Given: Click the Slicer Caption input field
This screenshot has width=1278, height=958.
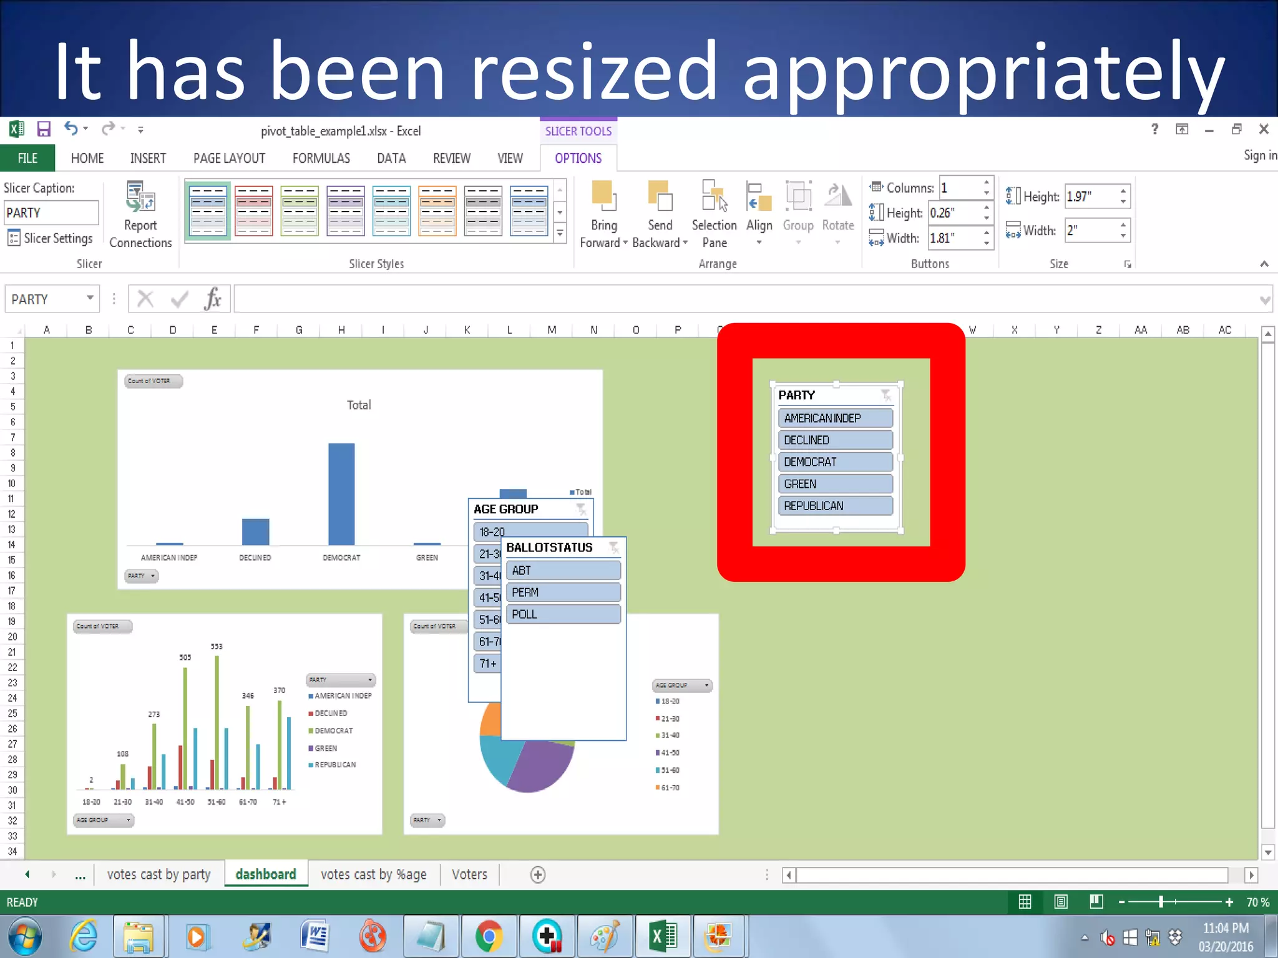Looking at the screenshot, I should click(x=51, y=213).
